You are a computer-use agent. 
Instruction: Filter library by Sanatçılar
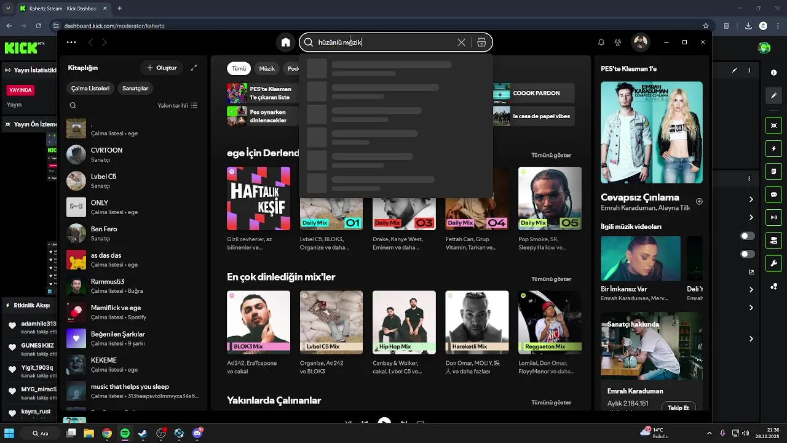point(135,89)
